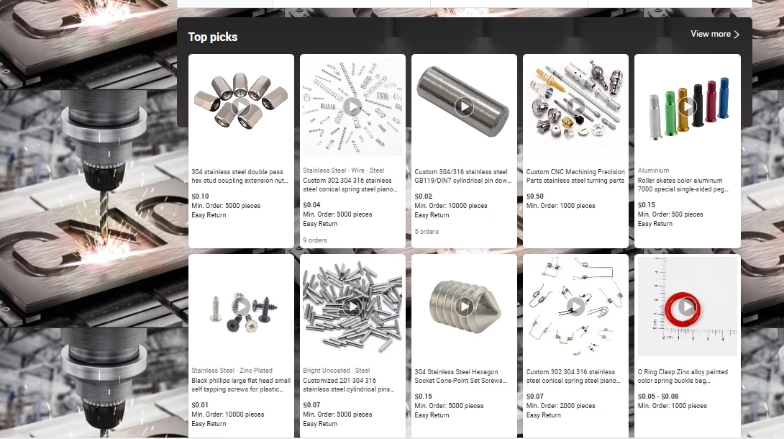Open Custom 304/316 stainless steel cylindrical pin title
784x439 pixels.
(463, 176)
